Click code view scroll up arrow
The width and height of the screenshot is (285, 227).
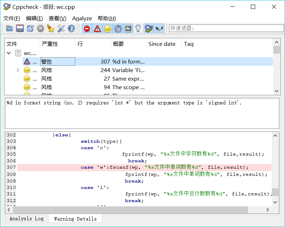[x=275, y=136]
